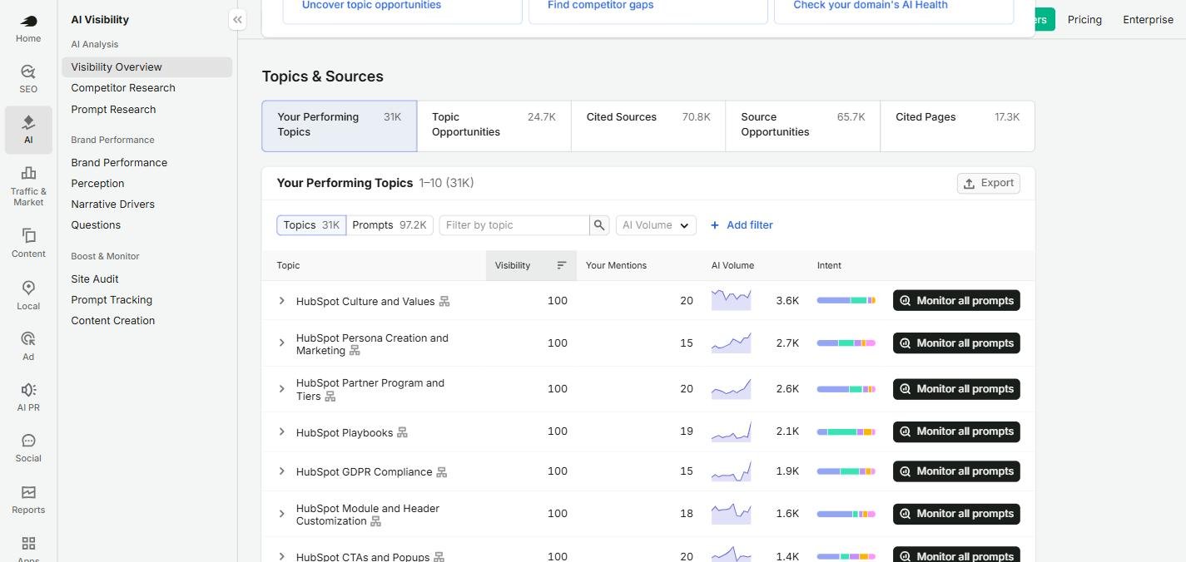Open Questions in sidebar

(x=96, y=225)
